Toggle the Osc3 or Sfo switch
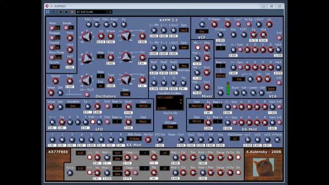This screenshot has width=329, height=185. coord(170,118)
